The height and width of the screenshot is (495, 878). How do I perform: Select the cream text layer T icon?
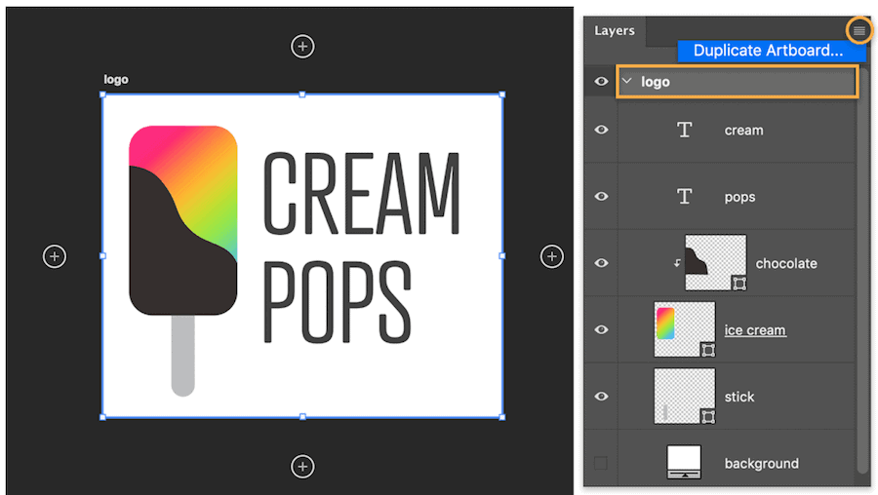[x=685, y=130]
